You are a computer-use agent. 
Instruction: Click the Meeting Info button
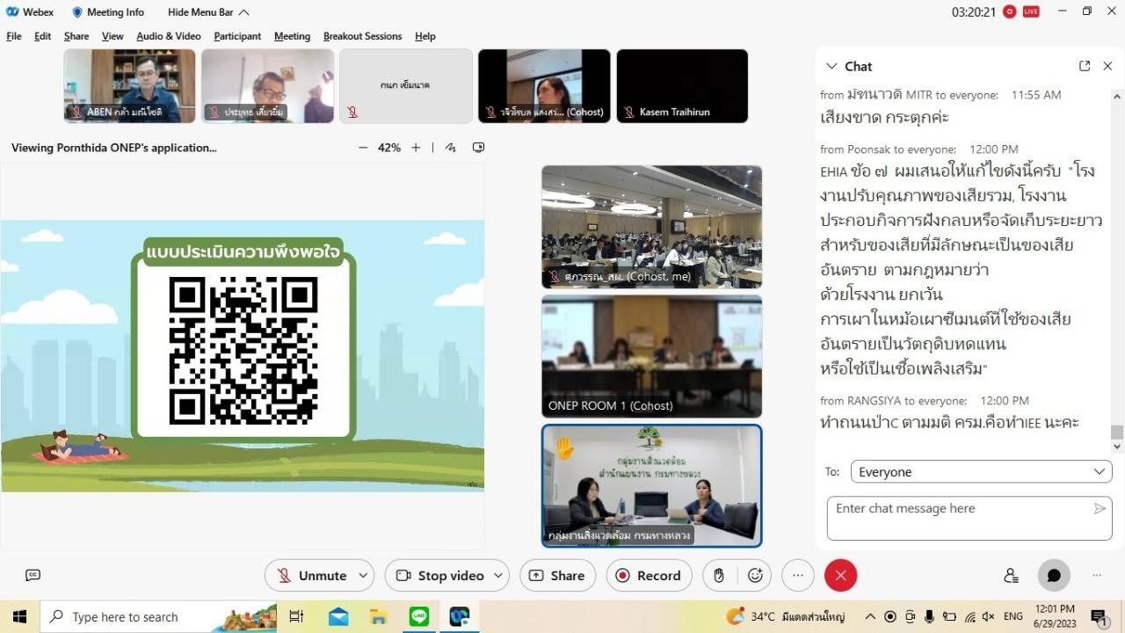coord(107,12)
